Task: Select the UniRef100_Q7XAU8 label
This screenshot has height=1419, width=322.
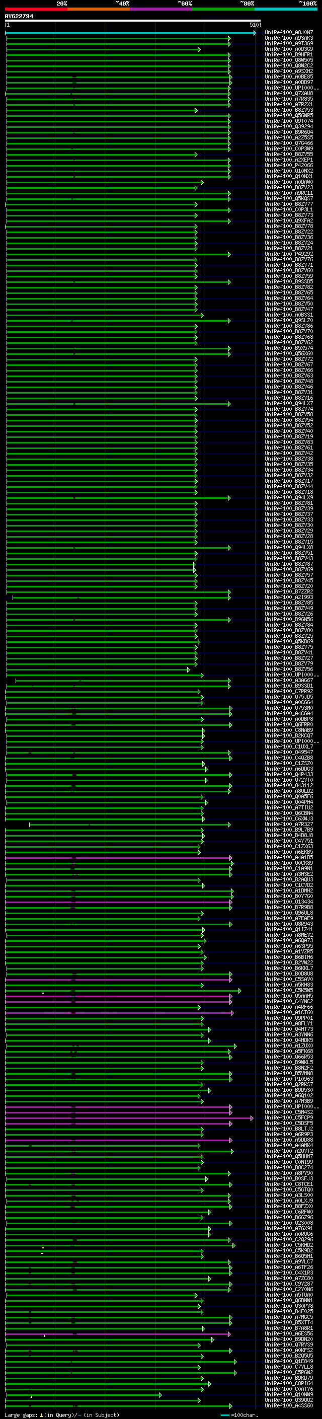Action: 289,94
